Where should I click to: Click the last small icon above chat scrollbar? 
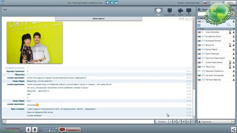click(190, 19)
